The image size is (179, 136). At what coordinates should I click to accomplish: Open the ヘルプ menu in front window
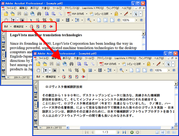[x=159, y=58]
